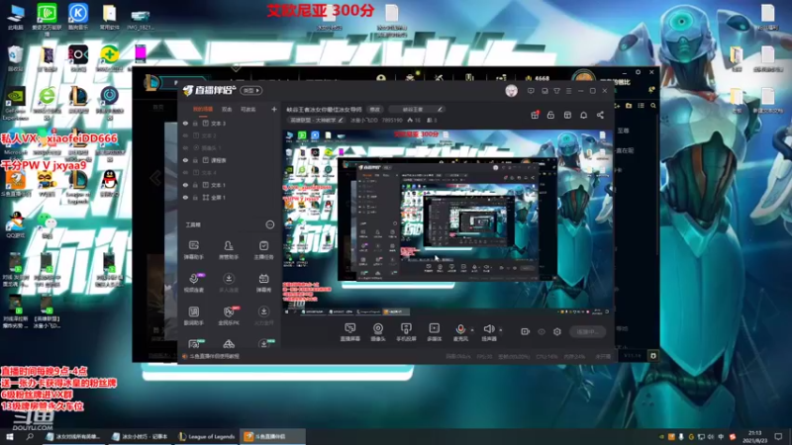This screenshot has height=445, width=792.
Task: Click the unlock padlock icon in top toolbar
Action: pyautogui.click(x=550, y=115)
